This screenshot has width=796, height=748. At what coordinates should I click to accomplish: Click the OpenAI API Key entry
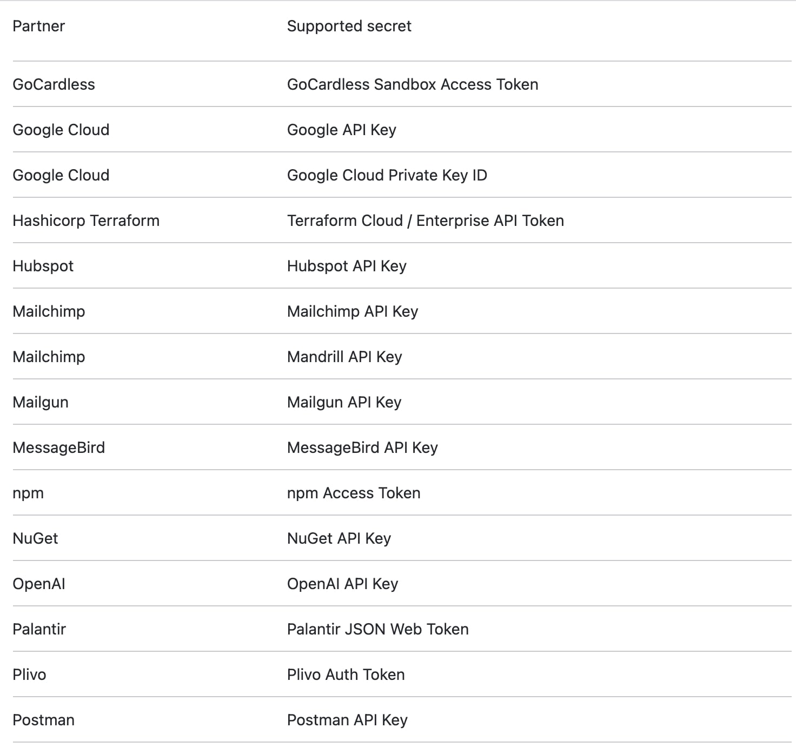coord(342,584)
